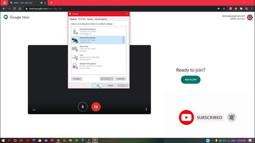This screenshot has width=255, height=143.
Task: Close the Sound dialog
Action: pos(127,14)
